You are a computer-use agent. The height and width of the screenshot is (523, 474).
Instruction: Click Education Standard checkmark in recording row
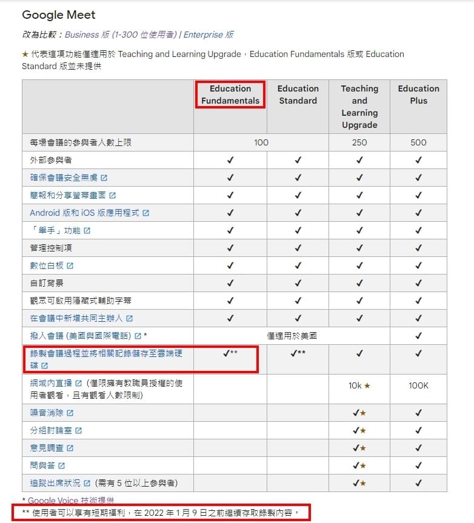294,353
